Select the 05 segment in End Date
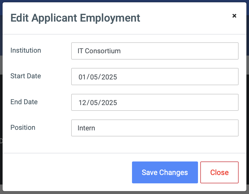 [x=94, y=103]
